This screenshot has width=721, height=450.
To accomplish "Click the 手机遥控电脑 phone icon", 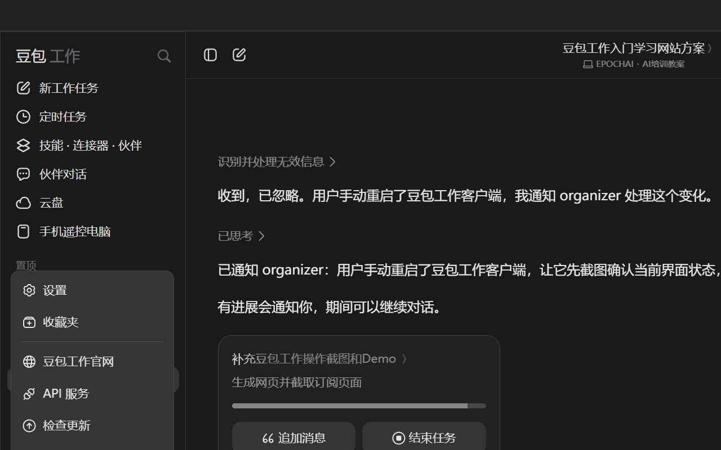I will point(23,232).
